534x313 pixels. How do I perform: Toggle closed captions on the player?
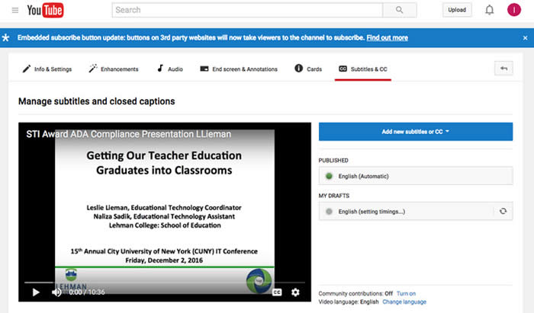click(x=276, y=292)
